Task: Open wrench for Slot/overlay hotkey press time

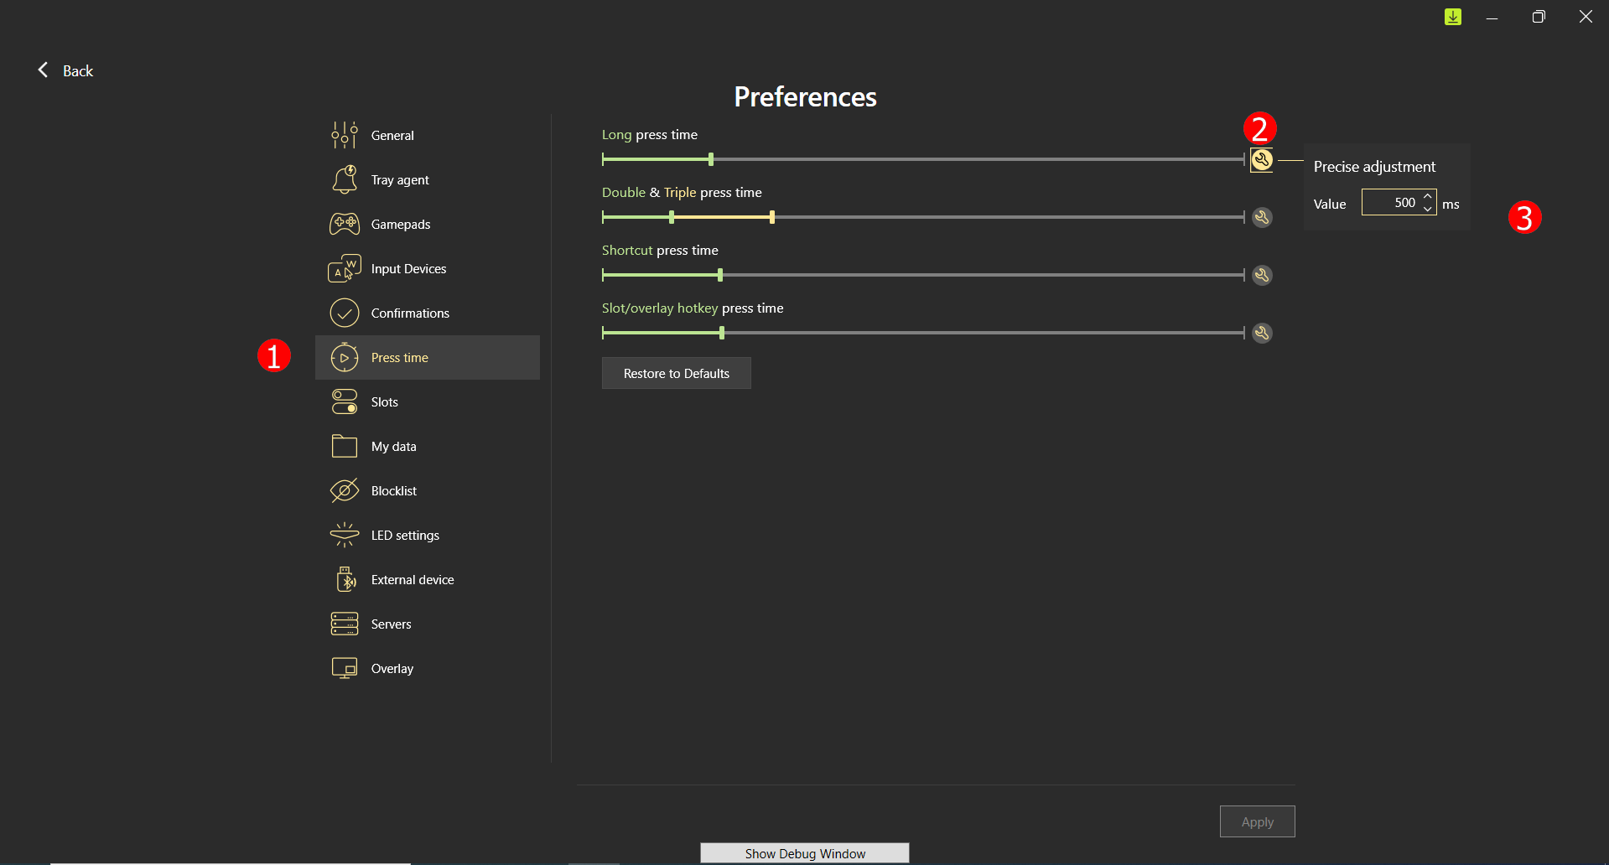Action: (1261, 334)
